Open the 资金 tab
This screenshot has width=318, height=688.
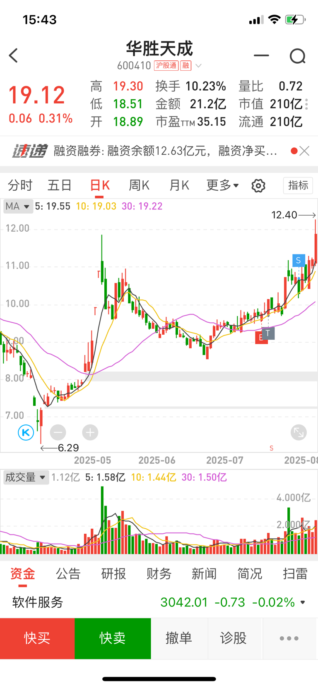[22, 574]
